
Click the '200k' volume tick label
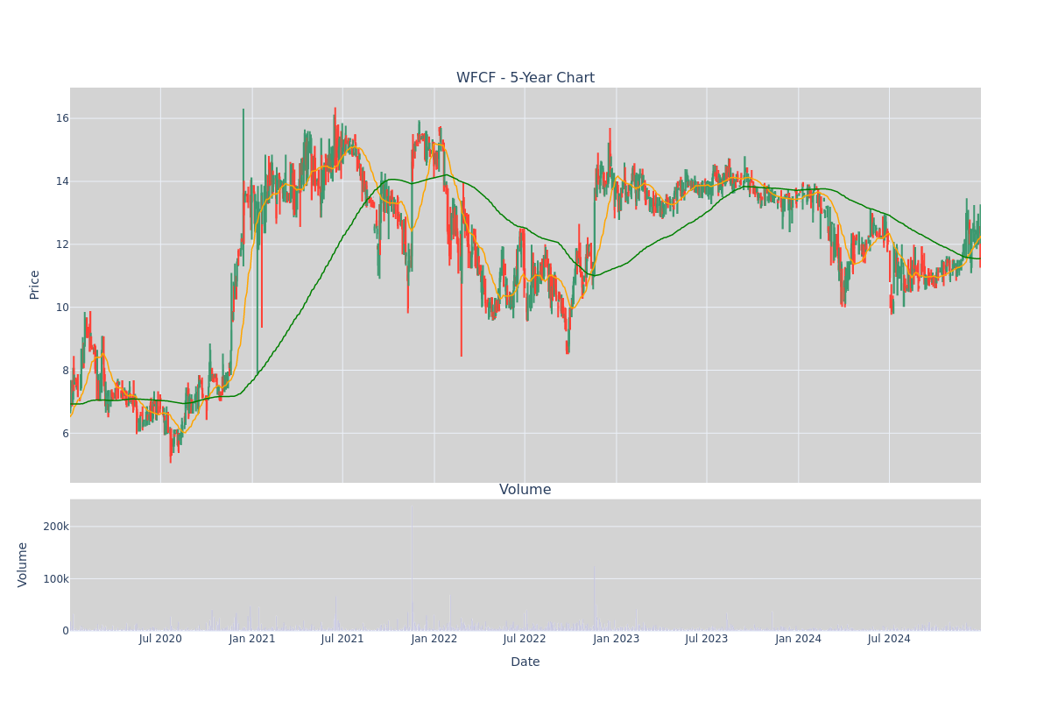56,527
